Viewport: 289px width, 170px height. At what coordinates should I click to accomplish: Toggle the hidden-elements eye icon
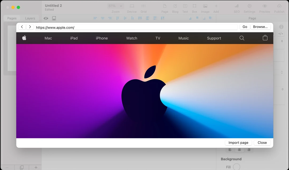pyautogui.click(x=46, y=18)
